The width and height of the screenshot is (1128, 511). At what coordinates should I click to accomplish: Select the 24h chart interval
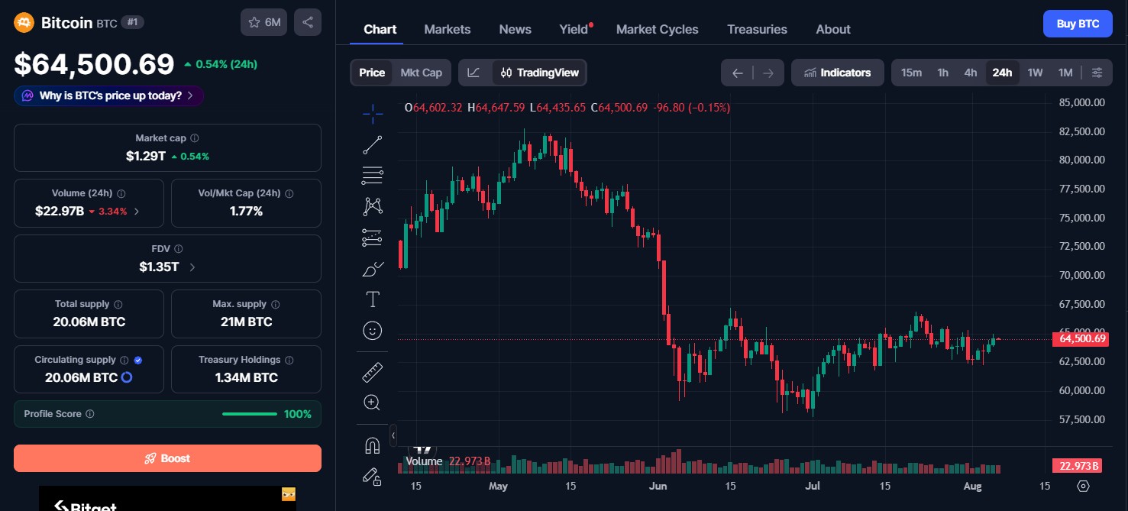[x=1002, y=73]
